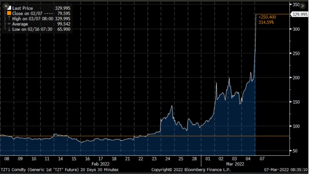Expand the side panel with double-chevron arrow
Viewport: 310px width, 174px height.
coord(302,6)
